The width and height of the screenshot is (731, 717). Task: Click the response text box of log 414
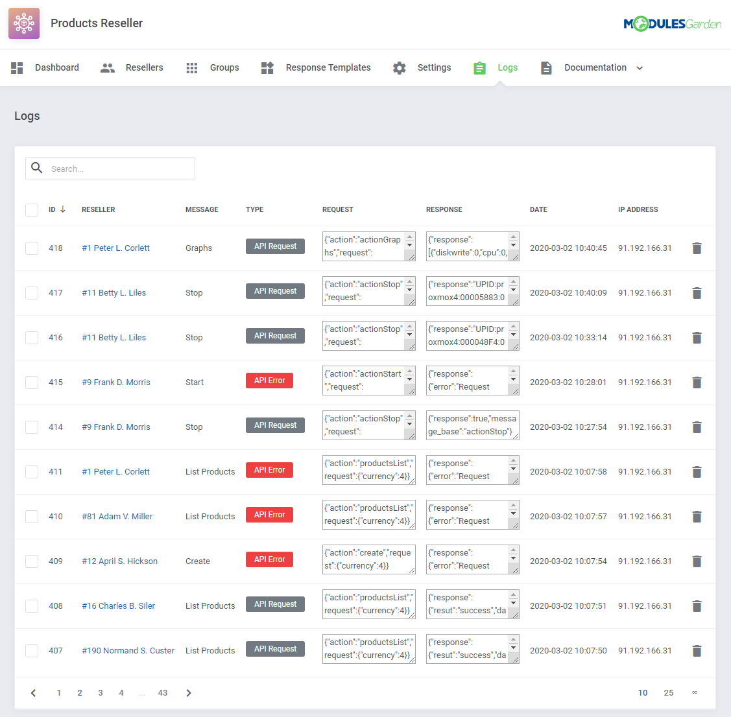click(x=472, y=425)
